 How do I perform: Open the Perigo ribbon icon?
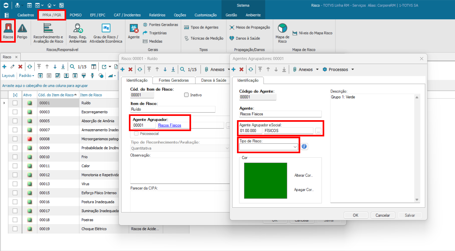(x=22, y=31)
